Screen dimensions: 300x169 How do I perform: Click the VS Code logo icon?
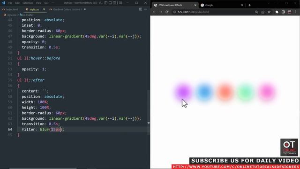point(3,3)
